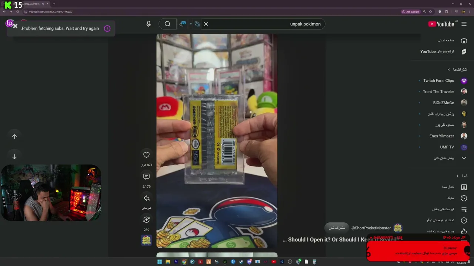Expand the Subscriptions (اشتراک‌ها) section header
The height and width of the screenshot is (266, 474).
tap(458, 69)
